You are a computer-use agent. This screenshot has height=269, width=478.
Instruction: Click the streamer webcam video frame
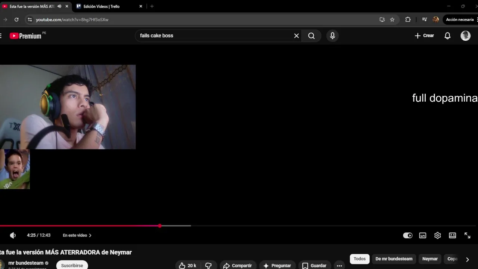pyautogui.click(x=68, y=107)
